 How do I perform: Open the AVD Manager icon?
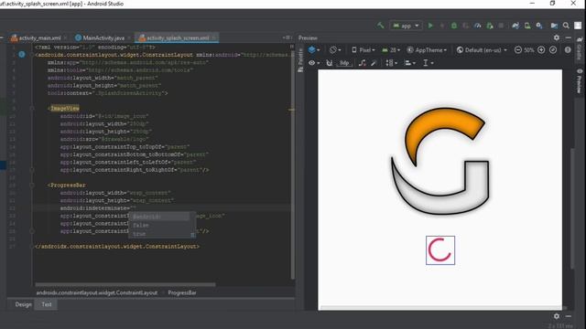527,26
